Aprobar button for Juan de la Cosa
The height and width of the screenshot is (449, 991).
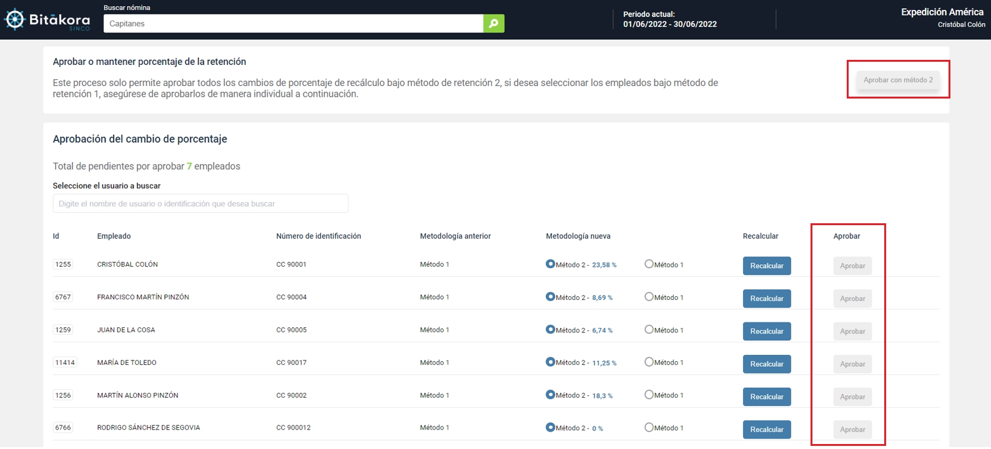[852, 331]
